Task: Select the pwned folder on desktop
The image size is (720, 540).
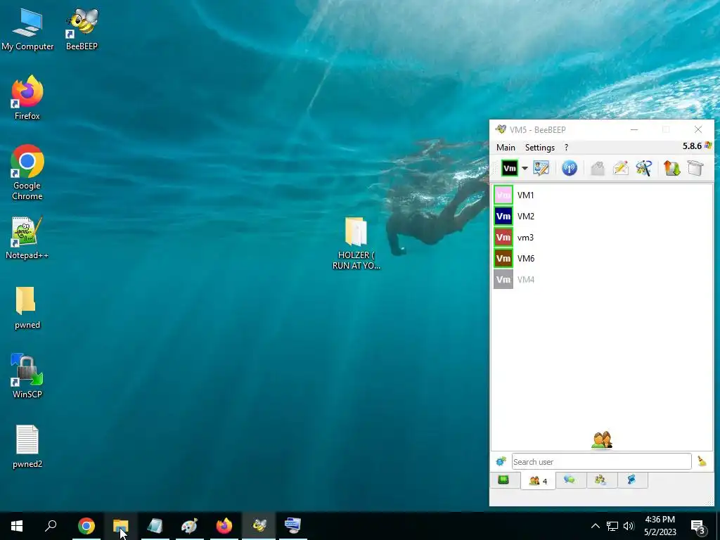Action: tap(27, 308)
